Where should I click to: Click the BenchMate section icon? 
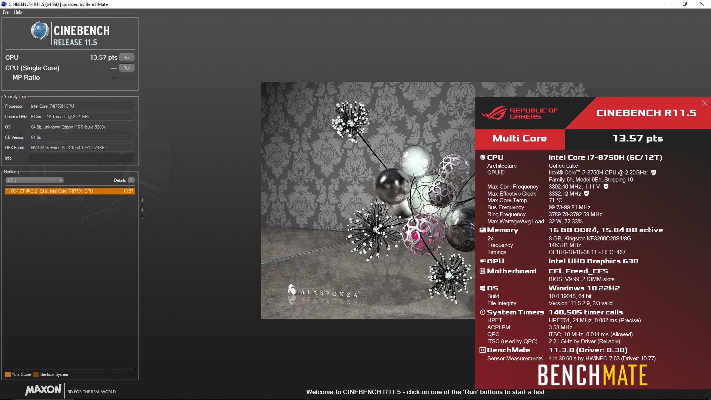pyautogui.click(x=483, y=350)
